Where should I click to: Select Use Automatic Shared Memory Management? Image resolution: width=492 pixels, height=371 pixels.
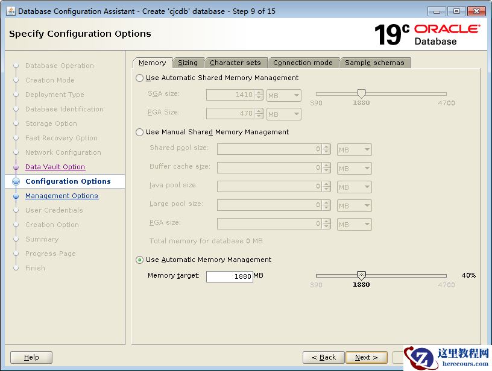coord(140,78)
